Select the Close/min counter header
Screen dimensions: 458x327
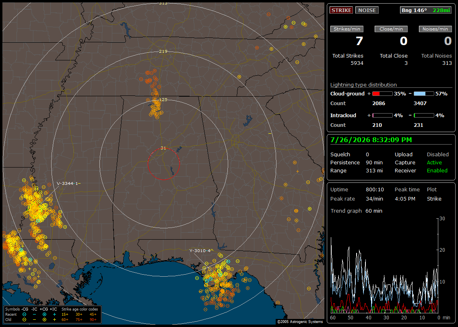tap(391, 29)
